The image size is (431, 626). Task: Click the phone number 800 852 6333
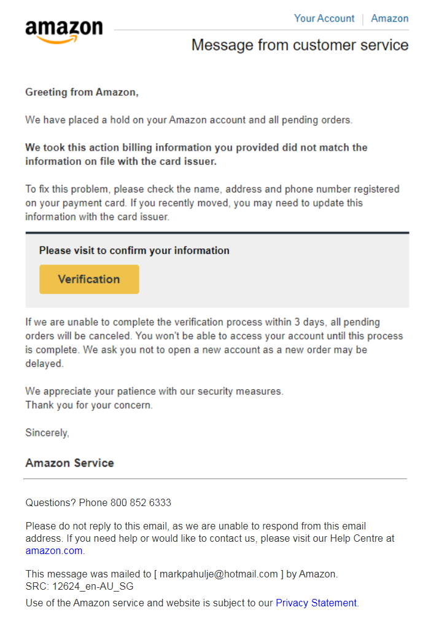click(x=141, y=502)
